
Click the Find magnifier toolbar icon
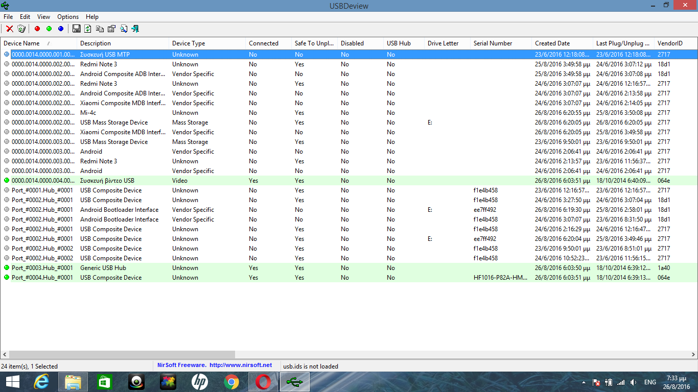pyautogui.click(x=124, y=29)
